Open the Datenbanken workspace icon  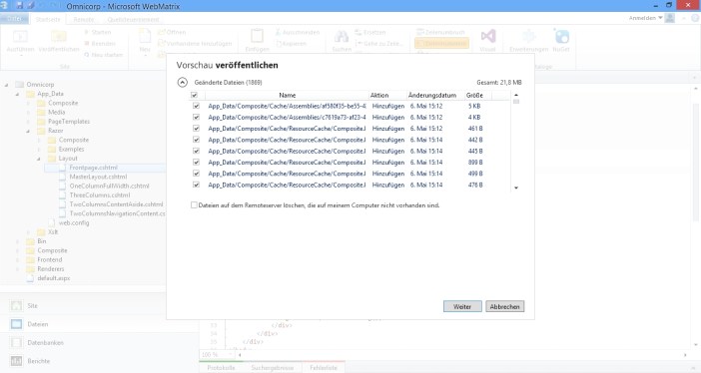(x=17, y=343)
